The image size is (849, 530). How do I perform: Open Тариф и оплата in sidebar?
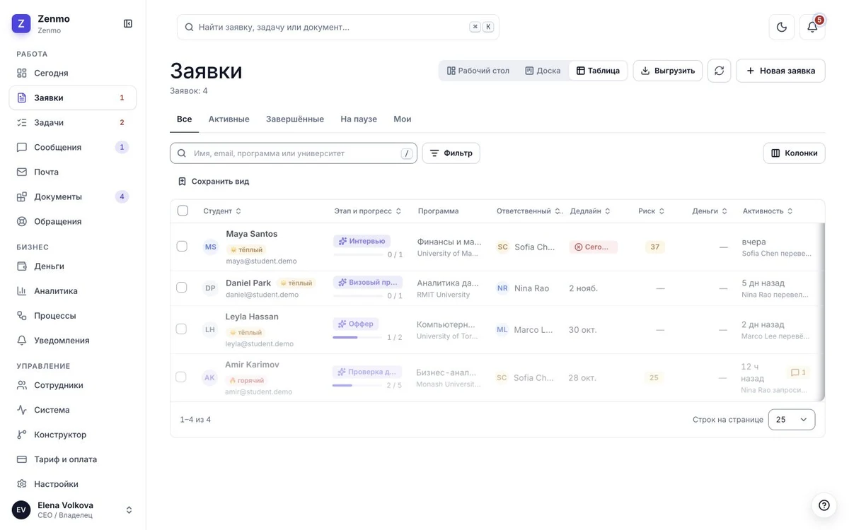[73, 459]
